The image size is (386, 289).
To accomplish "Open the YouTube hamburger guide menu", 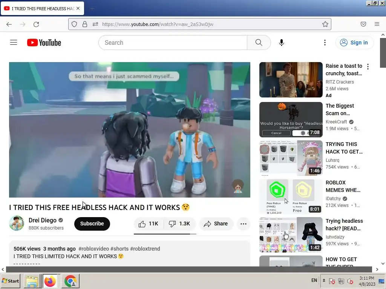I will point(14,43).
